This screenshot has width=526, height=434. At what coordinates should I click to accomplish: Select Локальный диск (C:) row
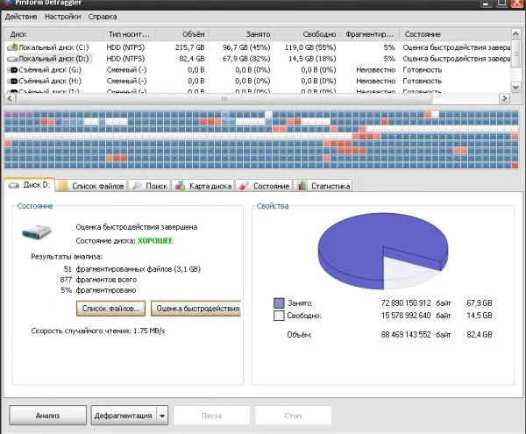pyautogui.click(x=259, y=47)
